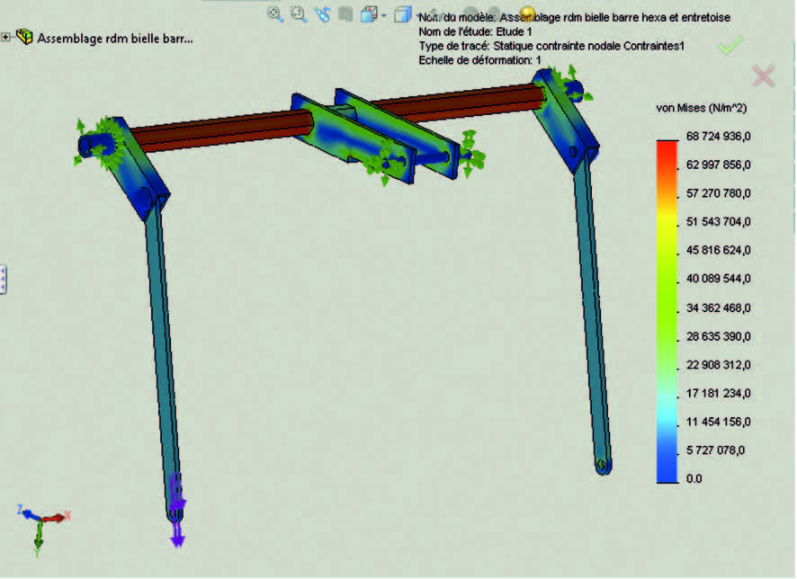
Task: Click the Section View icon
Action: tap(345, 14)
